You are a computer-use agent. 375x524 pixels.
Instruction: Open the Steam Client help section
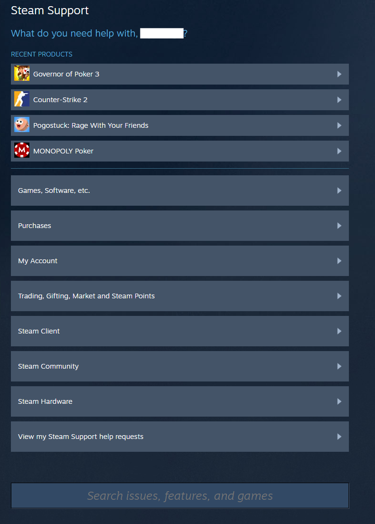click(179, 331)
